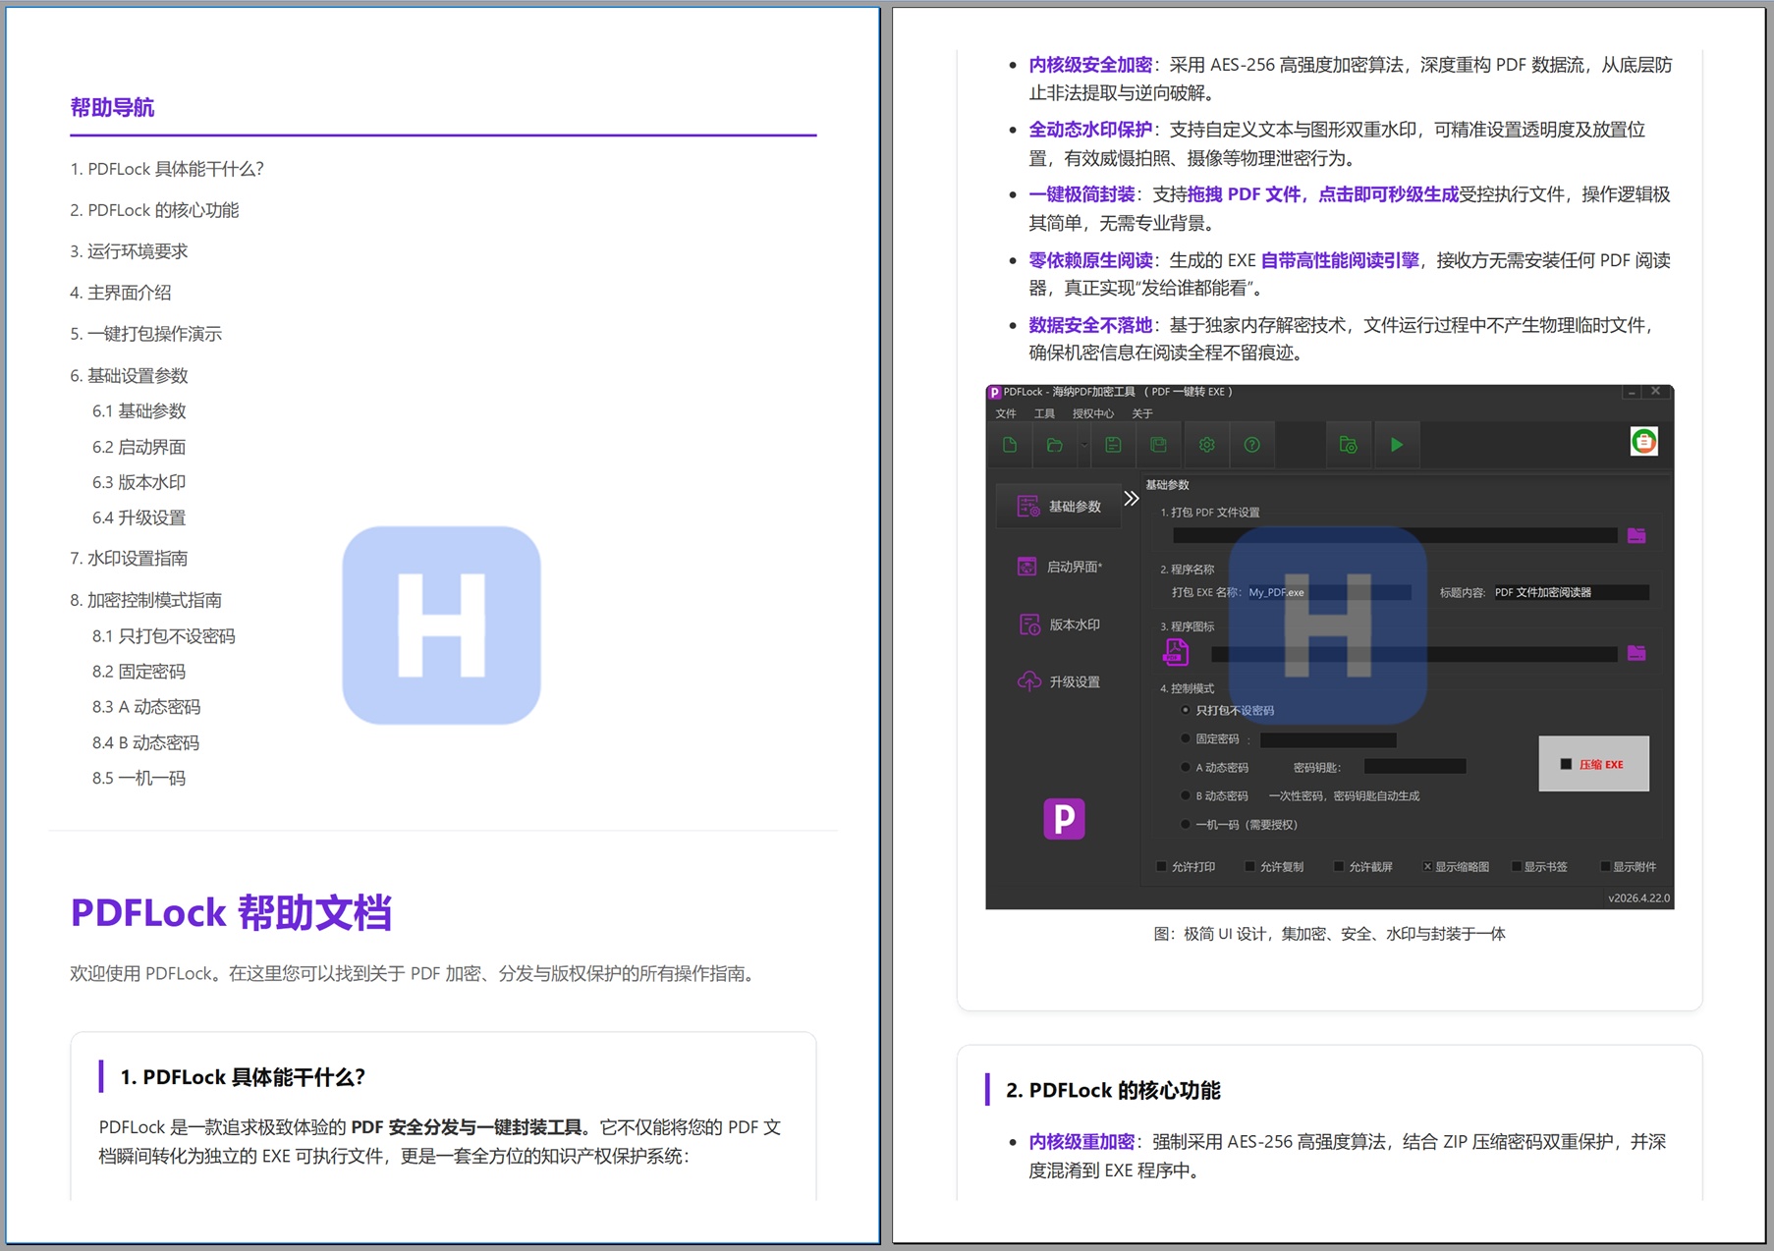
Task: Enable the 允许复制 checkbox
Action: (x=1249, y=866)
